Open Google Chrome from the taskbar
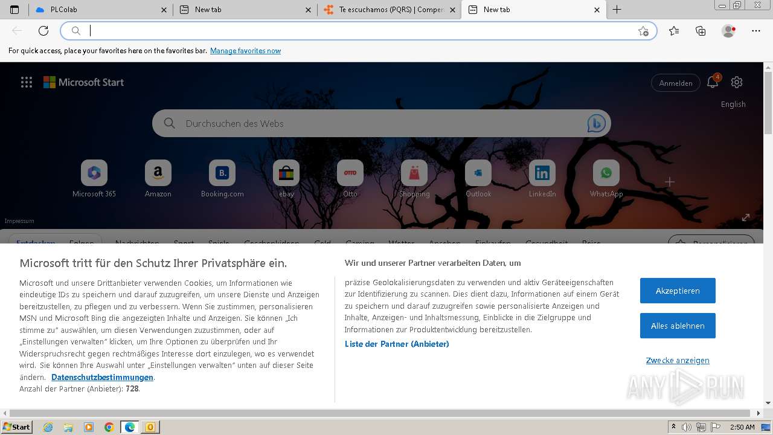The image size is (773, 435). [109, 427]
